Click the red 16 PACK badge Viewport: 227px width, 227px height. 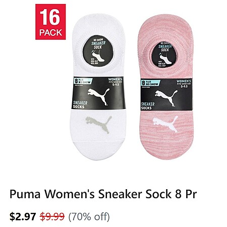click(50, 22)
